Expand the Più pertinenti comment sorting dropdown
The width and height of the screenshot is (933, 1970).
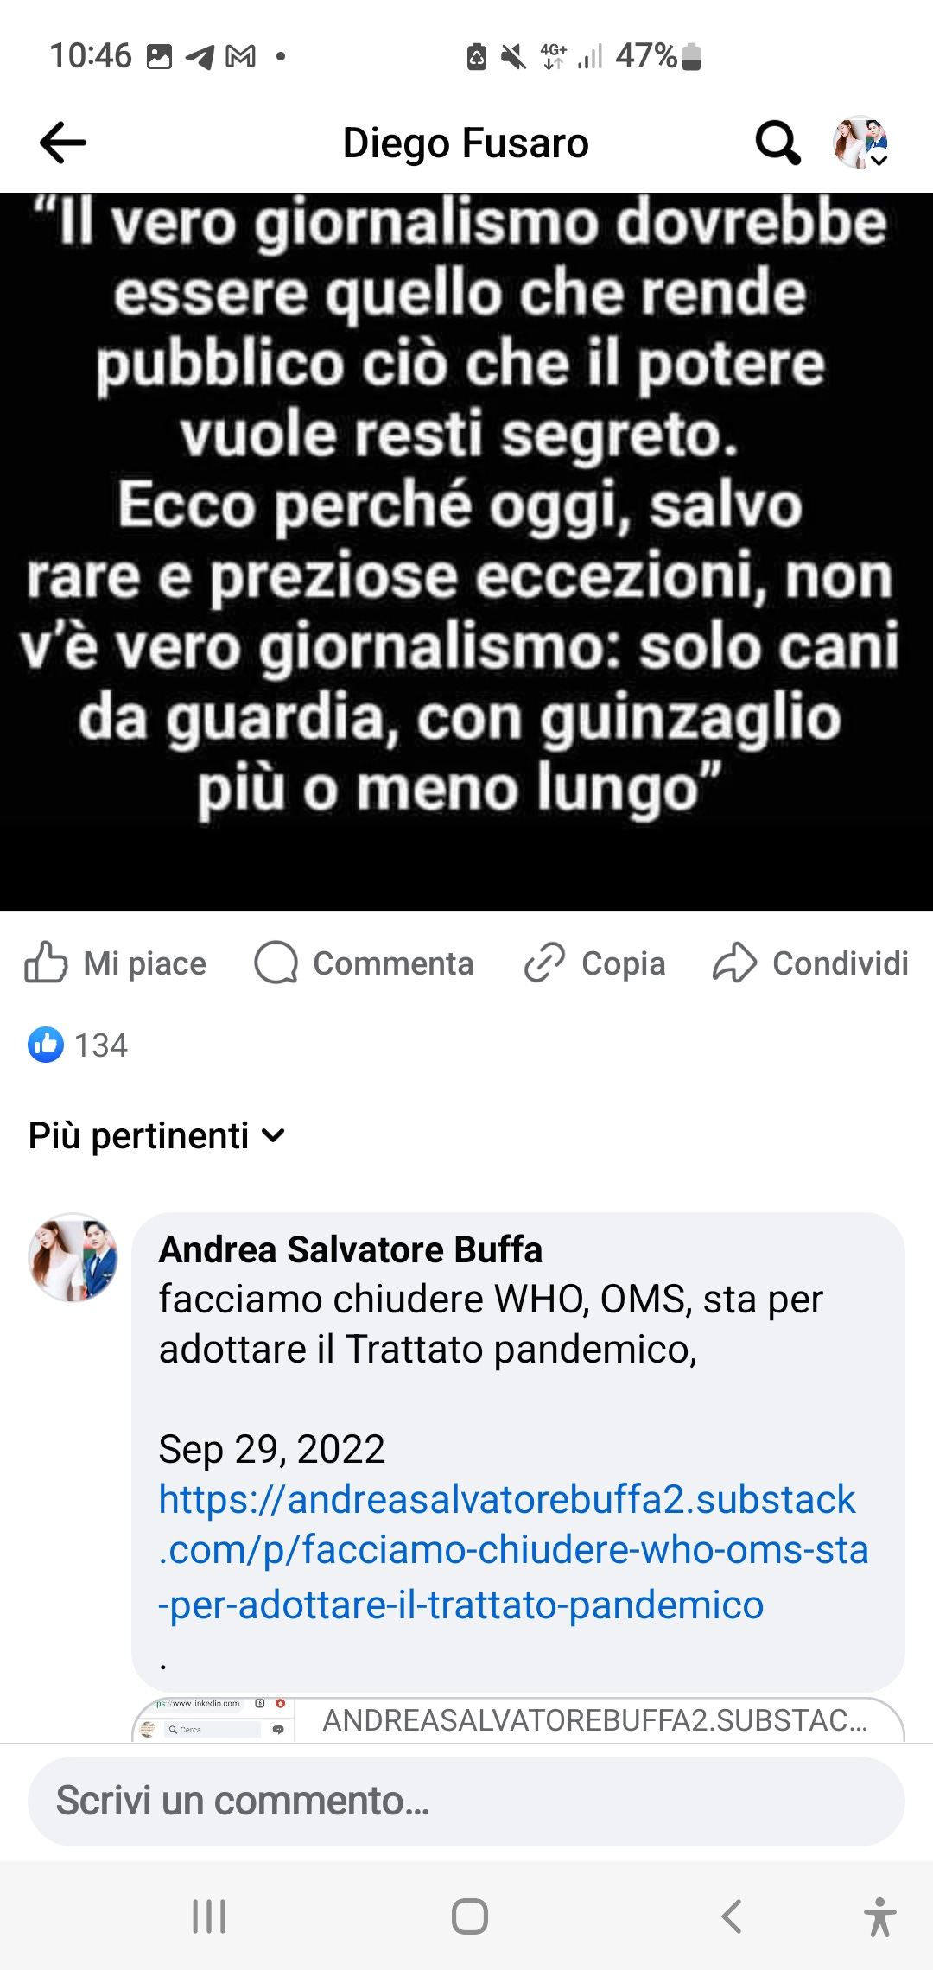[x=156, y=1135]
